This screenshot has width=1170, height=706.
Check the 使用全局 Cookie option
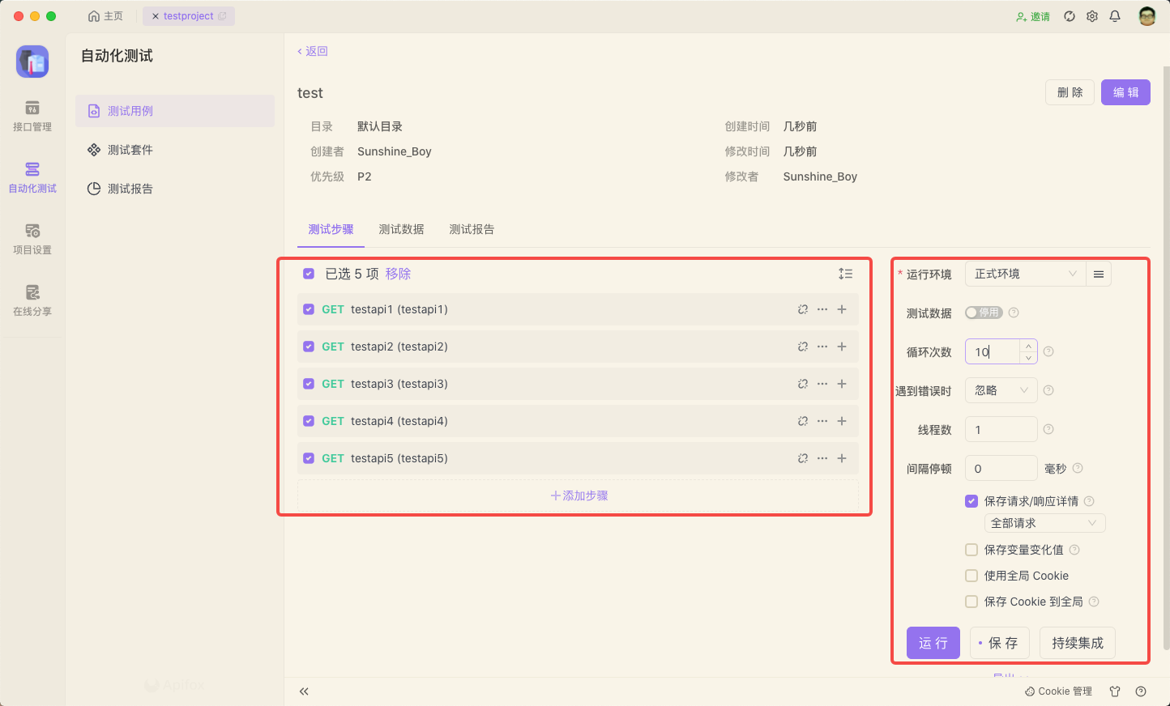(971, 576)
